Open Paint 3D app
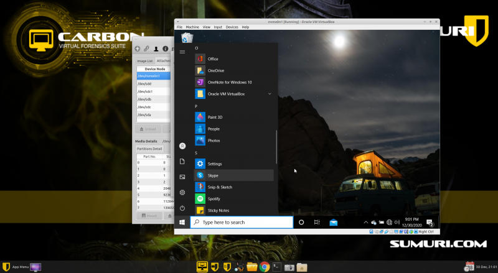The width and height of the screenshot is (498, 273). (214, 117)
